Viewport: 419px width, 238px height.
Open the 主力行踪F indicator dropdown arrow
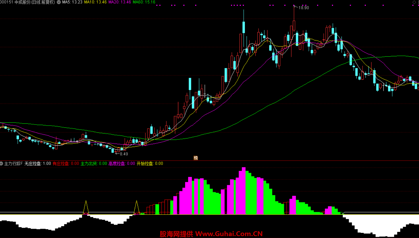coord(2,164)
